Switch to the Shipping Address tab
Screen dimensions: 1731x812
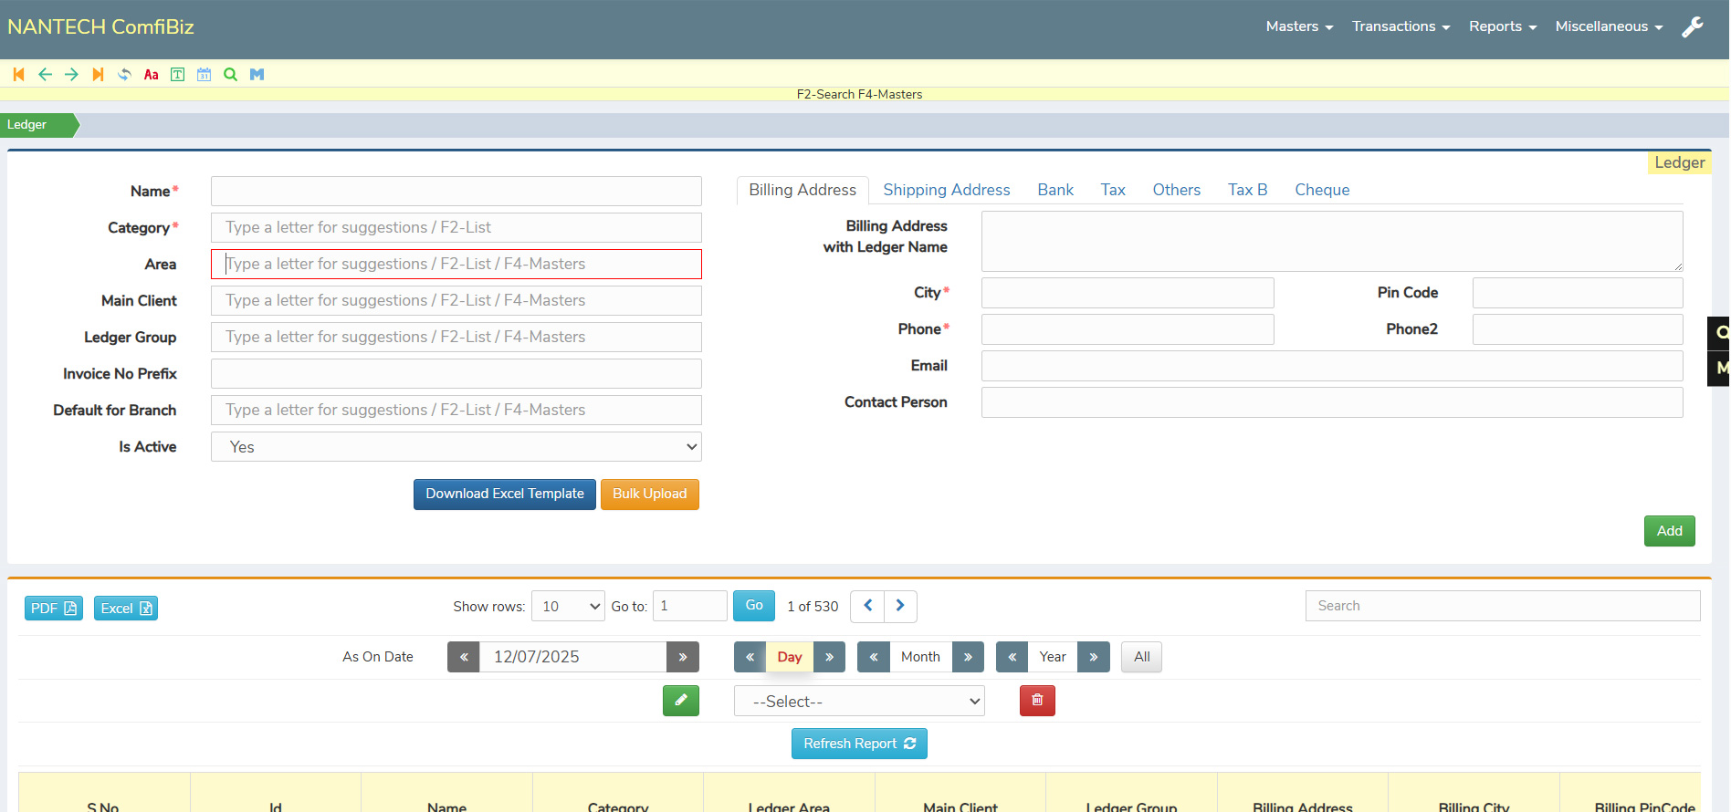click(946, 190)
